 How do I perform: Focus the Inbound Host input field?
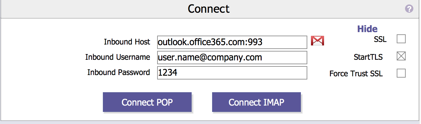coord(232,42)
